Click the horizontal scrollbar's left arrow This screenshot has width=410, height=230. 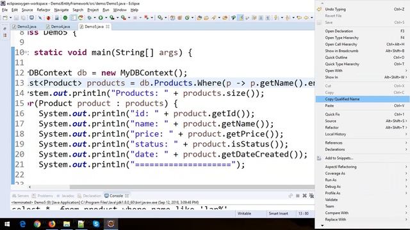[x=30, y=187]
